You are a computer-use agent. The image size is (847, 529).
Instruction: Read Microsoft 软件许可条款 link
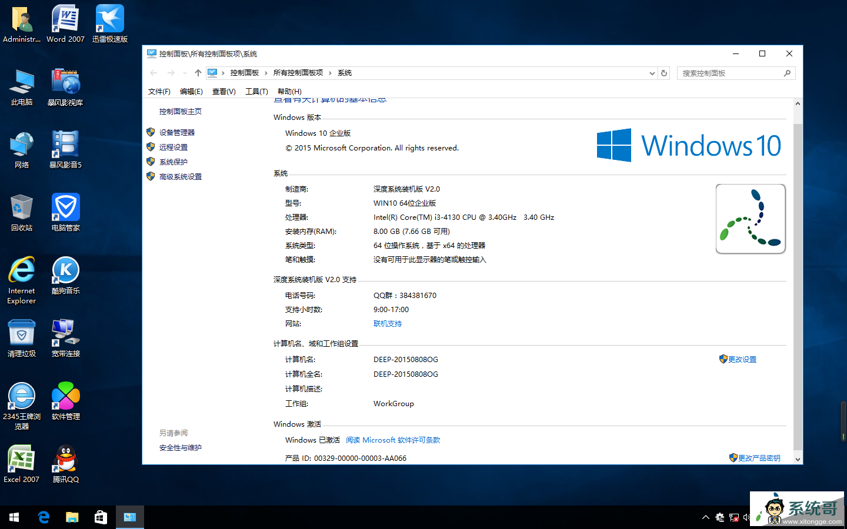393,440
